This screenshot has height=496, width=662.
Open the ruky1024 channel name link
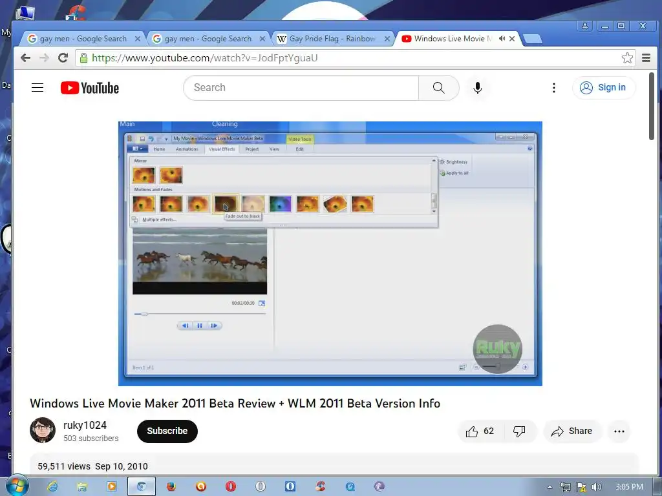pos(85,425)
